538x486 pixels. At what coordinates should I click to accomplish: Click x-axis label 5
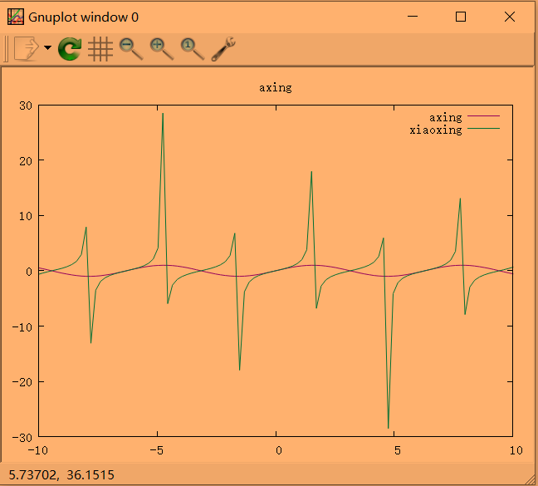pos(398,450)
